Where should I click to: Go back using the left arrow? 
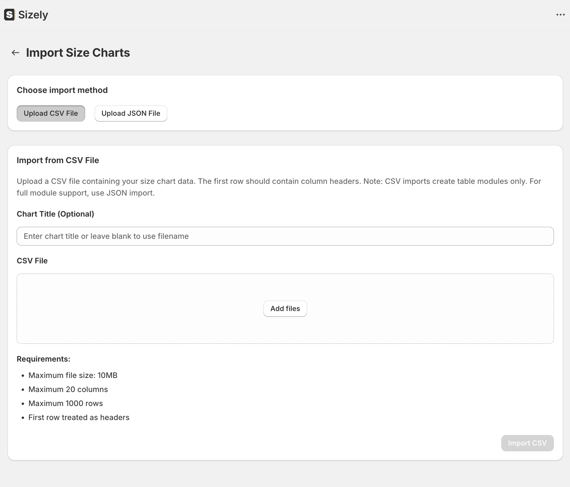pyautogui.click(x=15, y=53)
